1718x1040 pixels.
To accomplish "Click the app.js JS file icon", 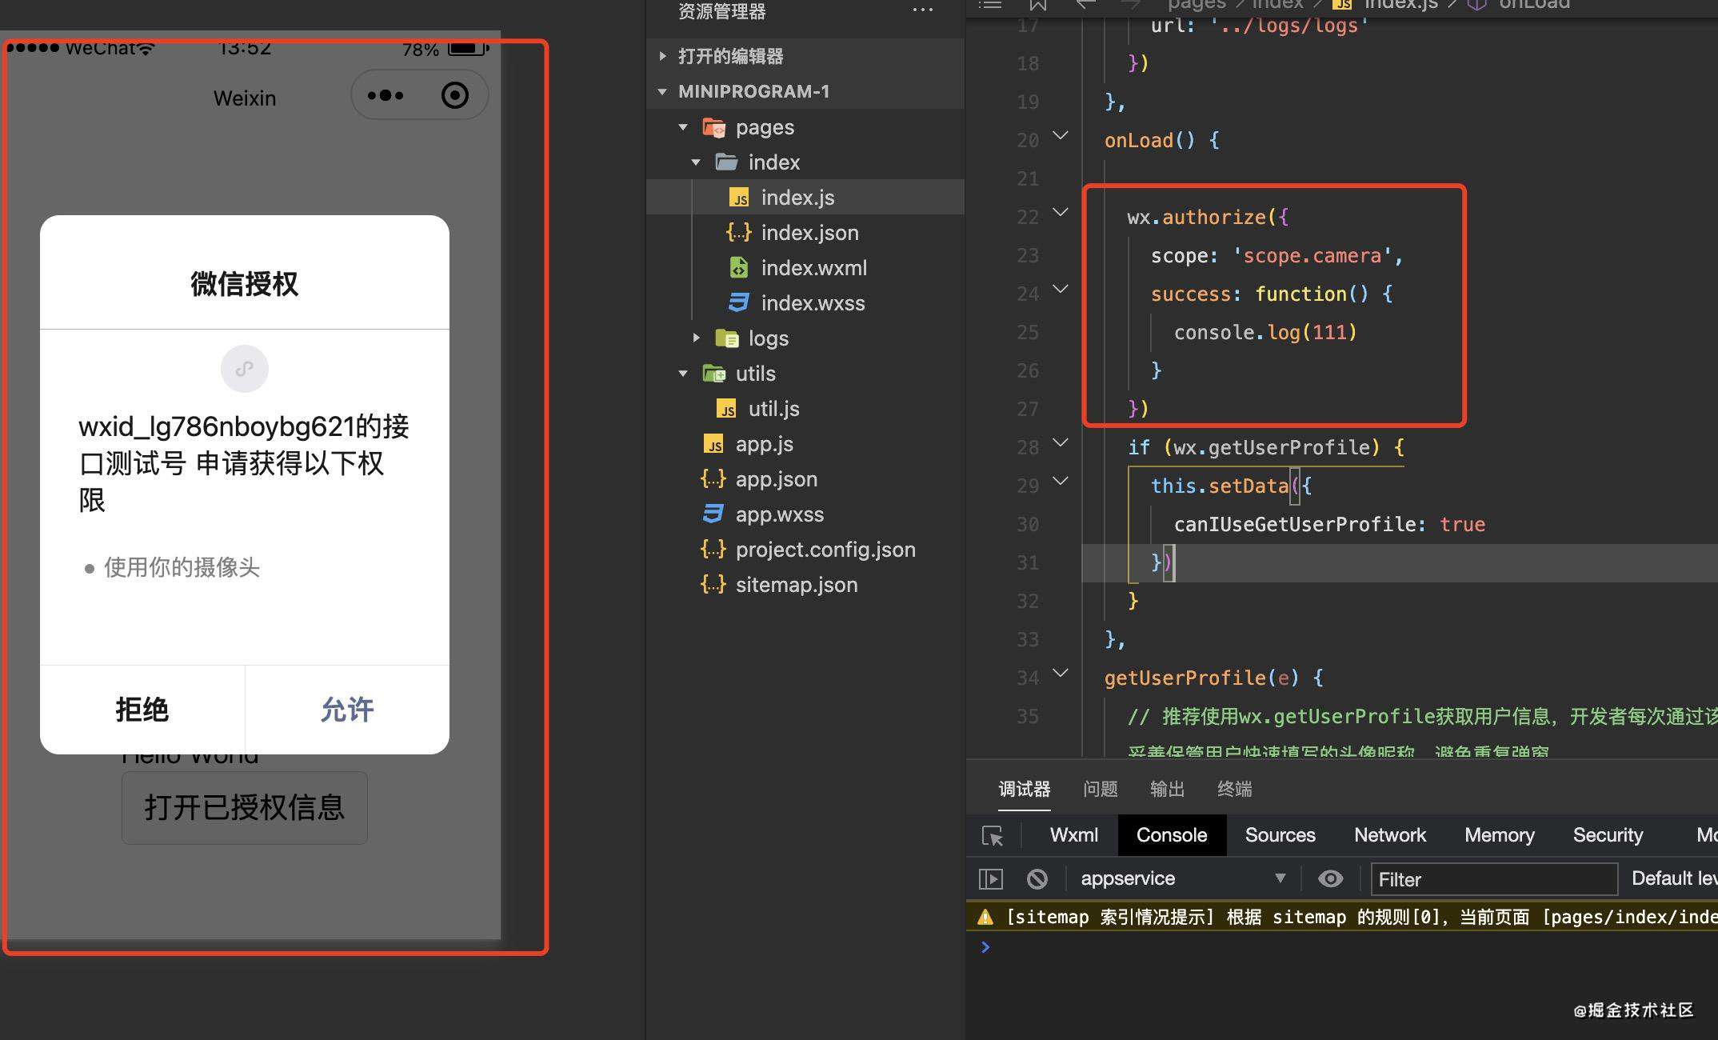I will (x=713, y=444).
